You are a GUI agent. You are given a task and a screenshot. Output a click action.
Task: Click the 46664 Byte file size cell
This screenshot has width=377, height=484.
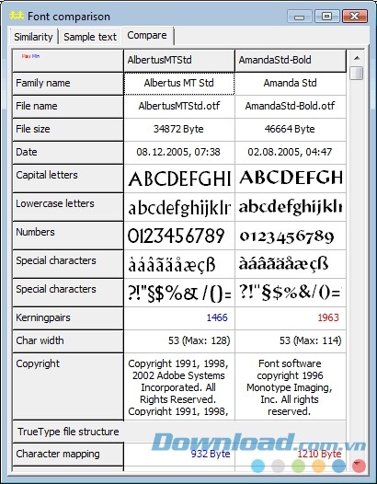tap(291, 130)
